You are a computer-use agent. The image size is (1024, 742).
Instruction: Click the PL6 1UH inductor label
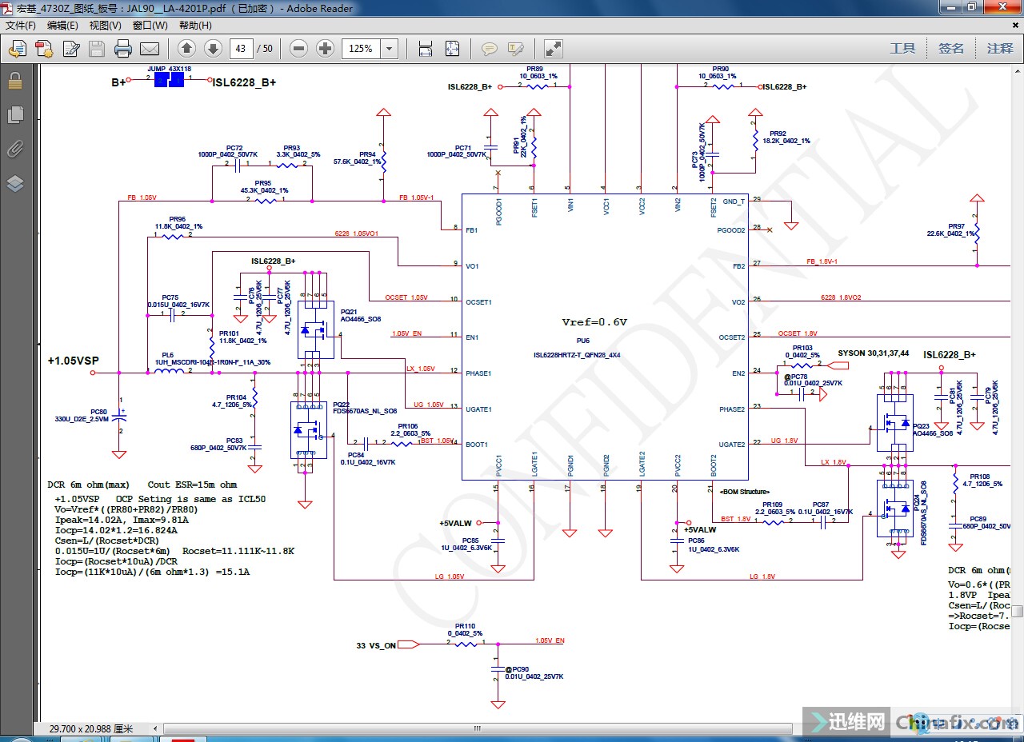click(x=213, y=358)
